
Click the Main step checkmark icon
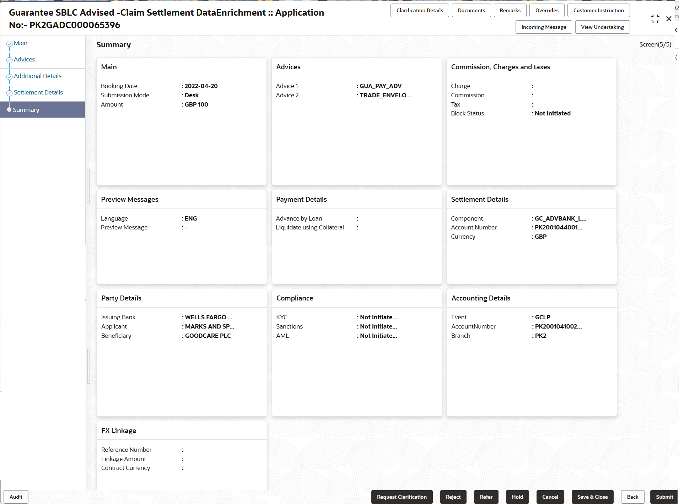click(x=10, y=44)
